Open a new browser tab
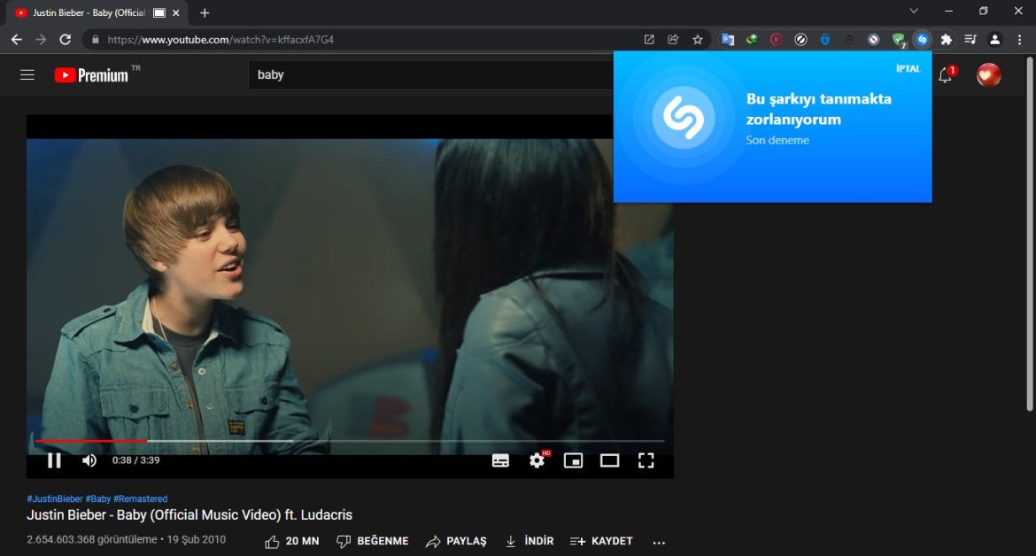The height and width of the screenshot is (556, 1036). (205, 12)
